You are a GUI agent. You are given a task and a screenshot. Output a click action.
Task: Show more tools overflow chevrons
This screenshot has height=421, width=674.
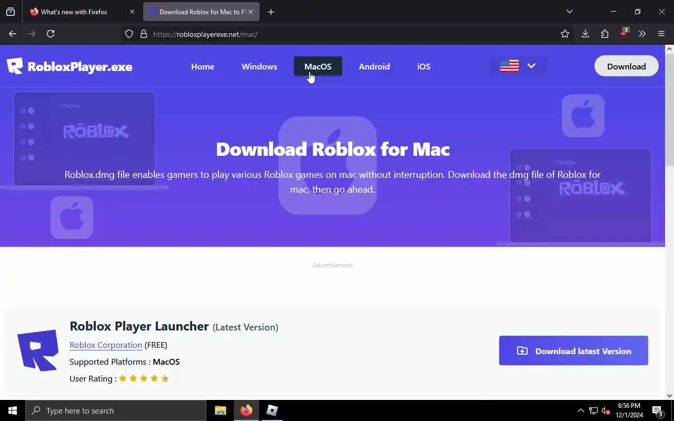(642, 34)
